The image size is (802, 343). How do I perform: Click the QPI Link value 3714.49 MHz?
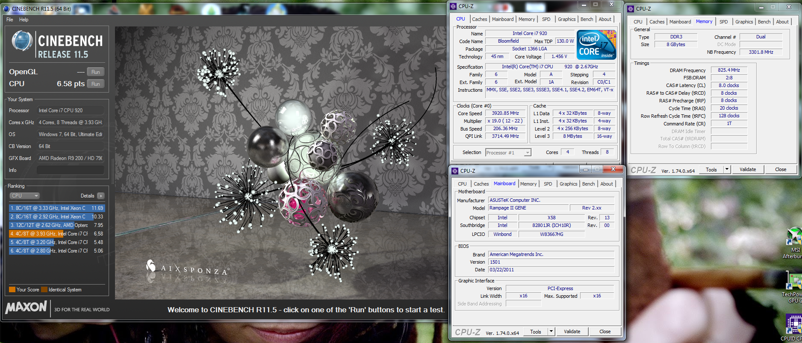click(505, 137)
